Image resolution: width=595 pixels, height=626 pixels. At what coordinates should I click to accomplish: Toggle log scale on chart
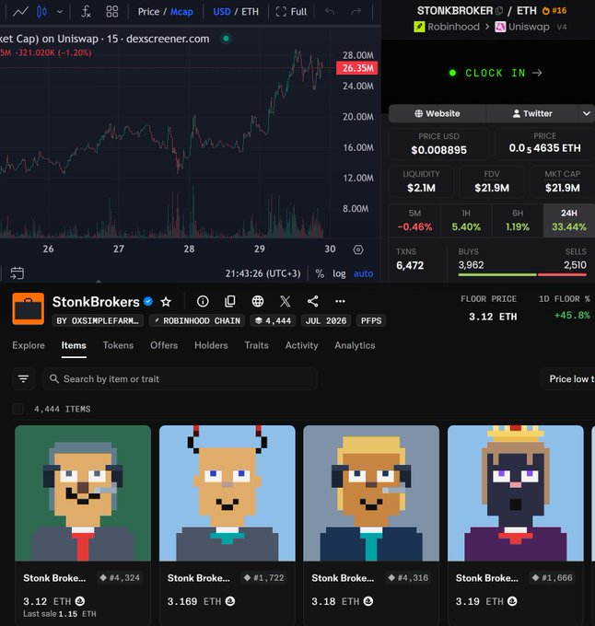pyautogui.click(x=339, y=273)
